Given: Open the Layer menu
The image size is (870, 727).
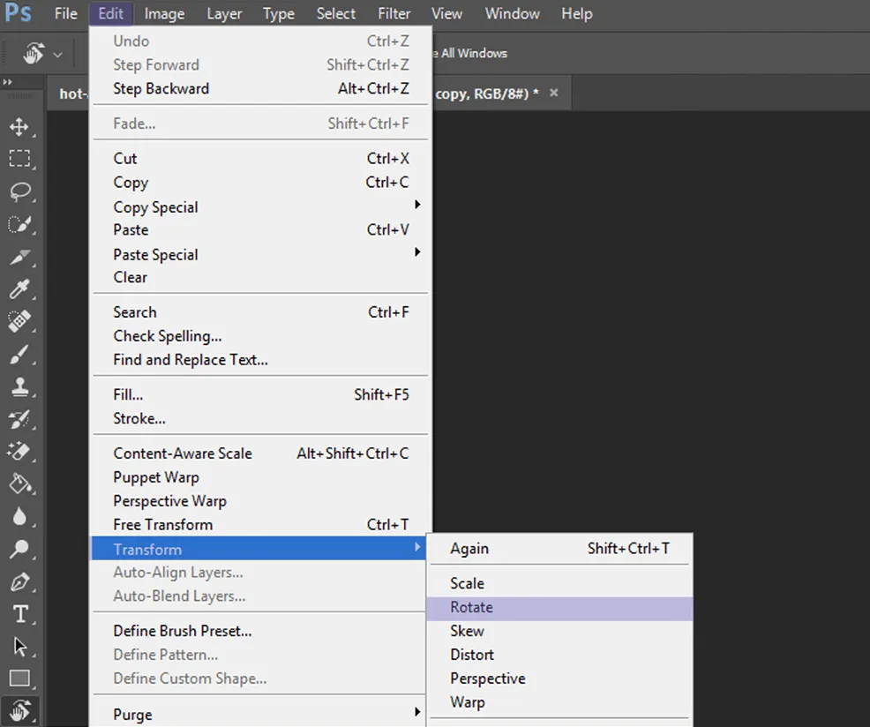Looking at the screenshot, I should (224, 13).
